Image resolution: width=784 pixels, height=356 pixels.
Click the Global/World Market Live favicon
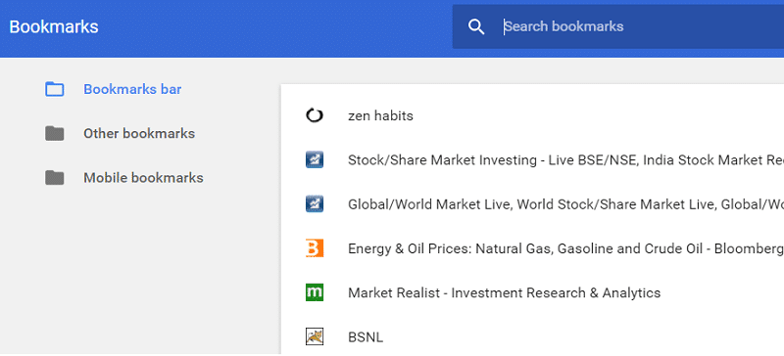(315, 204)
